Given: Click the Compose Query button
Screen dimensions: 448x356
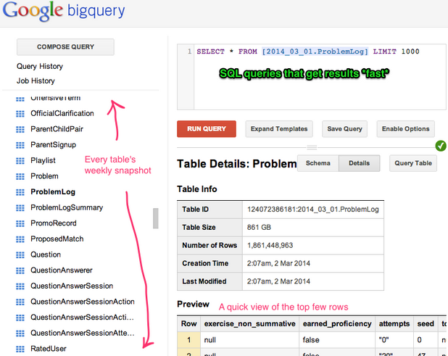Looking at the screenshot, I should (66, 47).
